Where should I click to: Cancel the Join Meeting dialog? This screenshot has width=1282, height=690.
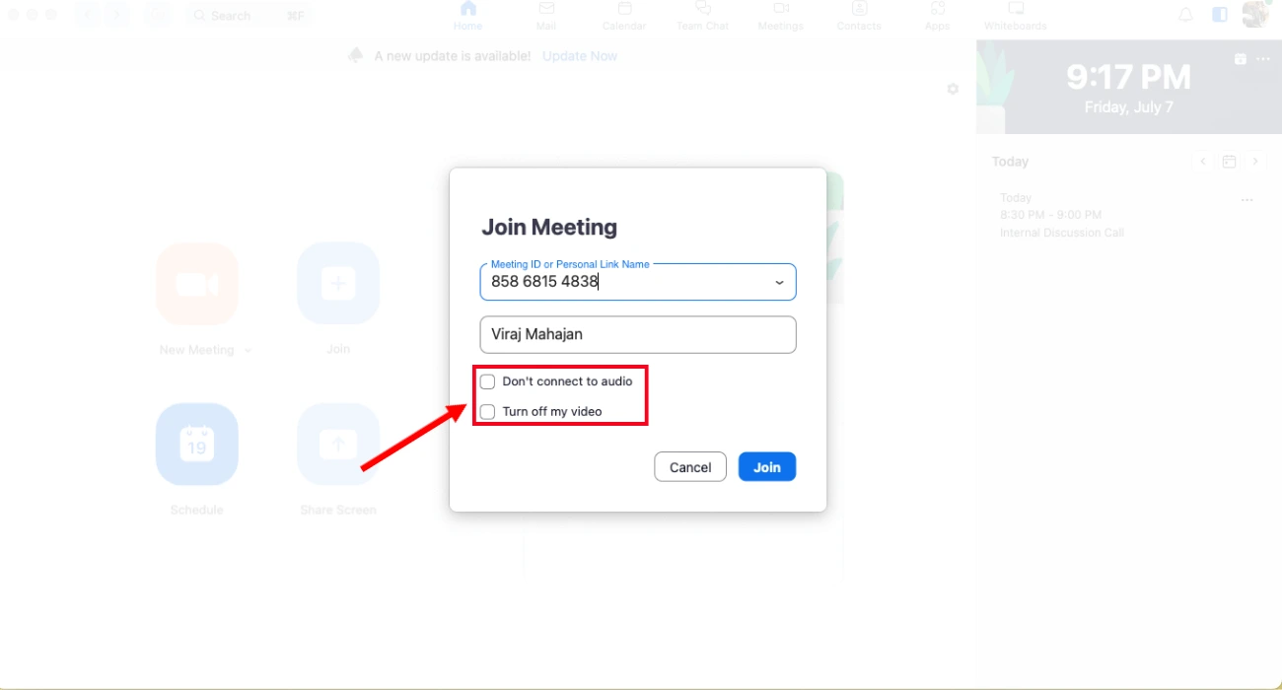coord(690,467)
